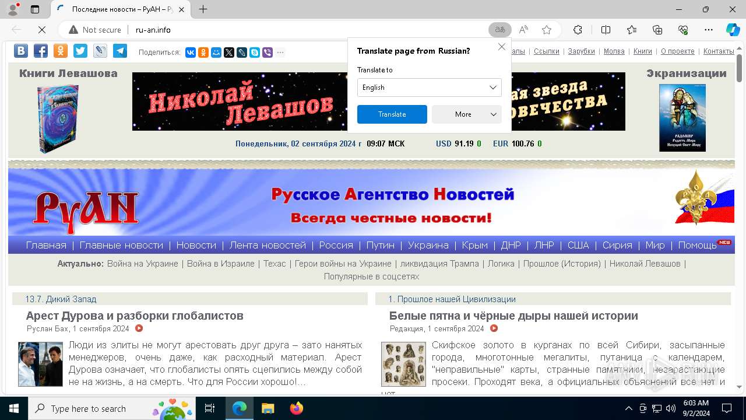Share page via small LiveJournal icon
Viewport: 746px width, 420px height.
click(x=242, y=52)
